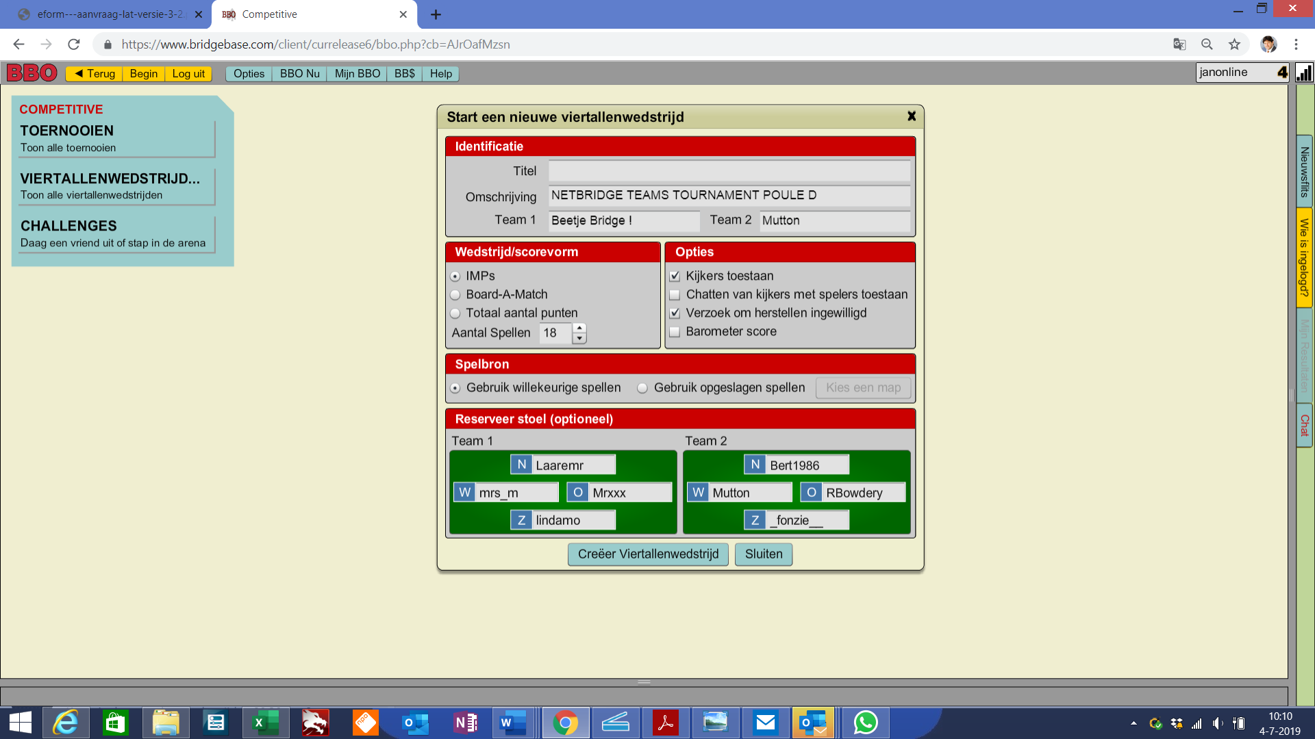Screen dimensions: 1315x739
Task: Select Gebruik opgeslagen spellen radio button
Action: click(642, 388)
